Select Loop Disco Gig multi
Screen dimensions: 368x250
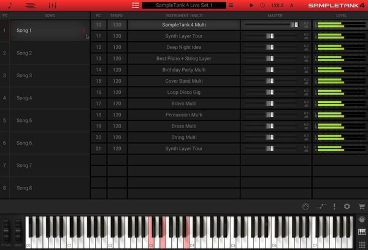tap(184, 93)
